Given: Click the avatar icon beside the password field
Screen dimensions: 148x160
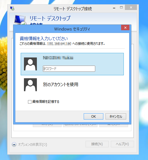Looking at the screenshot, I should click(30, 64).
